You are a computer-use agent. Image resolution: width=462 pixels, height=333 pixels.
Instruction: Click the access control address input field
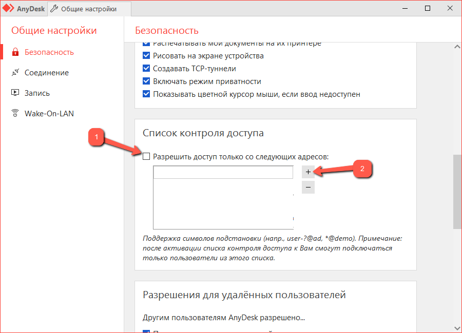pos(223,172)
